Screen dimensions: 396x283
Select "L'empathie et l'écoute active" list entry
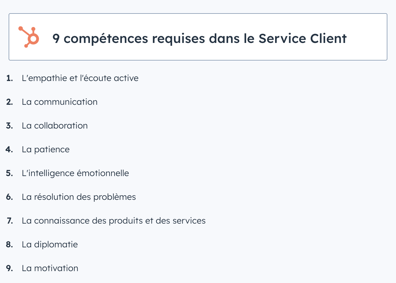(x=80, y=78)
